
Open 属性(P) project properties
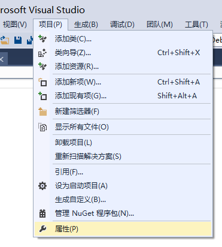(123, 229)
